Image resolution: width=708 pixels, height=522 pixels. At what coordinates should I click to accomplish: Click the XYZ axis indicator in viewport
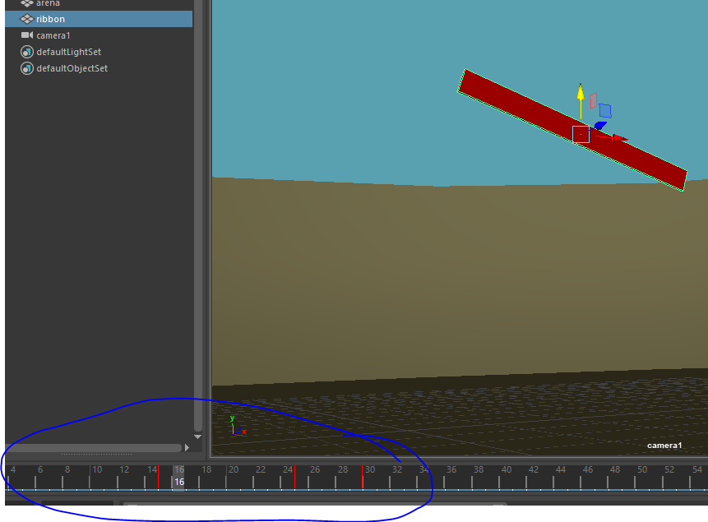[238, 427]
